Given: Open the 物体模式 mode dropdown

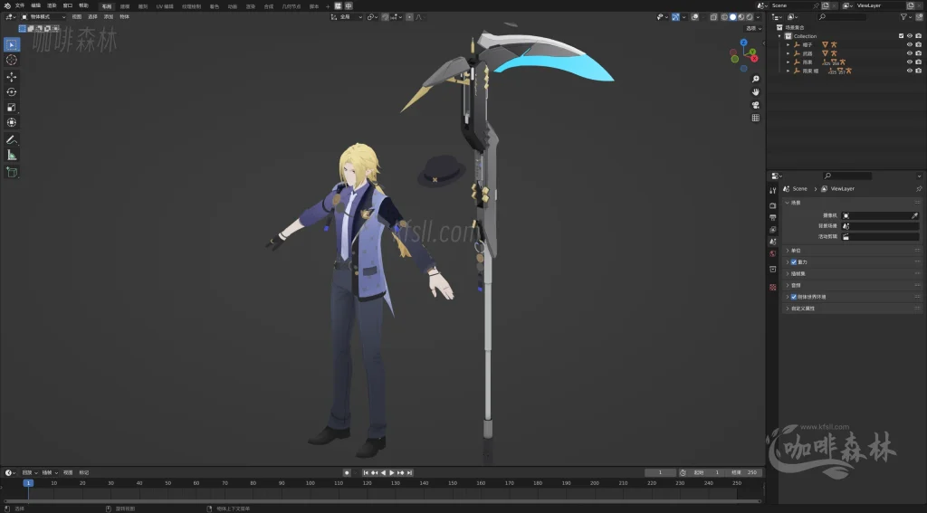Looking at the screenshot, I should 43,17.
